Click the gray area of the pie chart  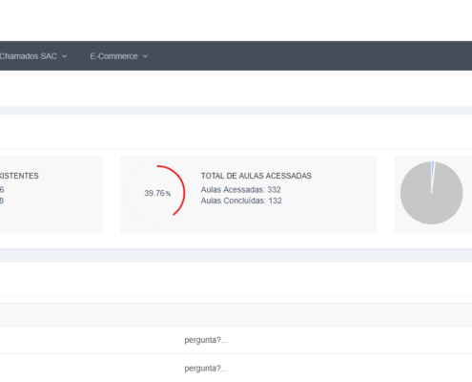click(x=431, y=203)
